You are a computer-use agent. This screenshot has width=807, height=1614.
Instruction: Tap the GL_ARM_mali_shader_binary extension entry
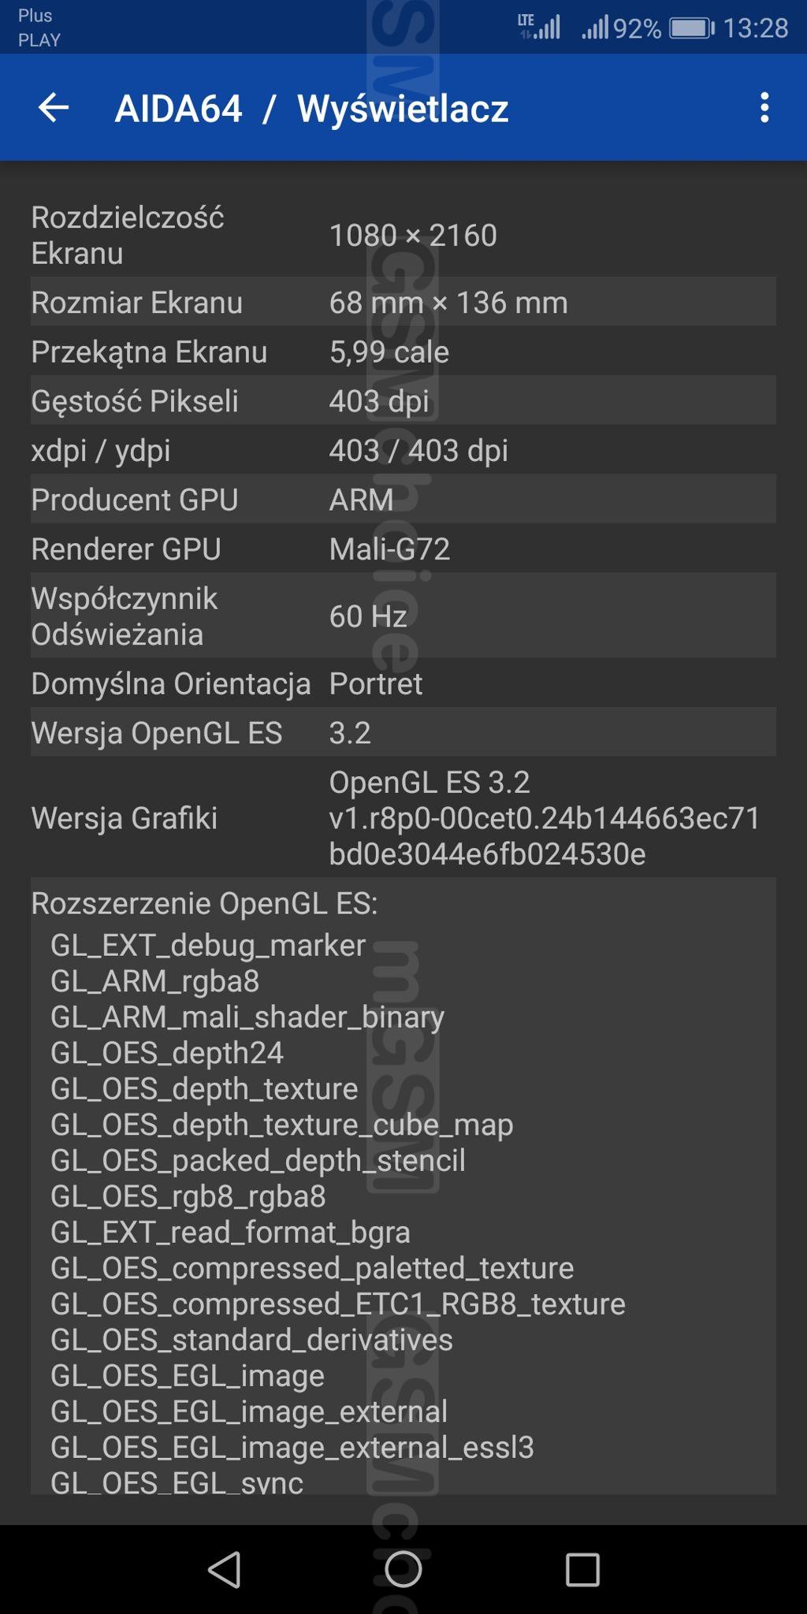[247, 1017]
